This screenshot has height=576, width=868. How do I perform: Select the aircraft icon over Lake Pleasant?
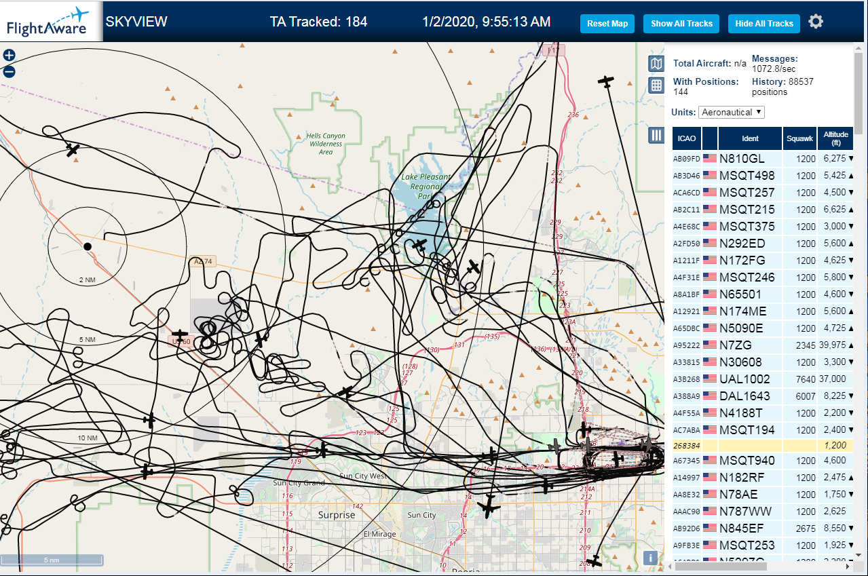tap(420, 244)
